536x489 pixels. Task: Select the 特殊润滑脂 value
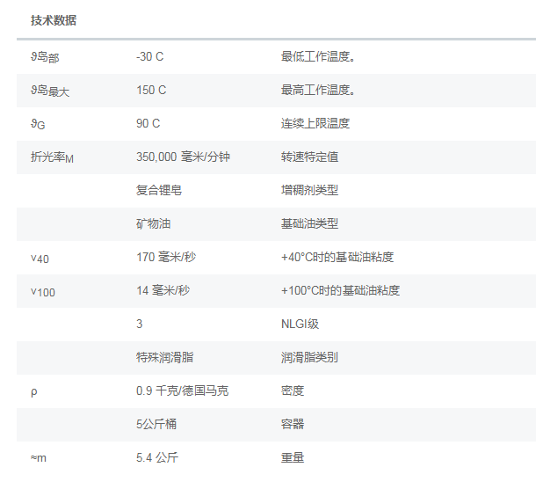click(165, 357)
